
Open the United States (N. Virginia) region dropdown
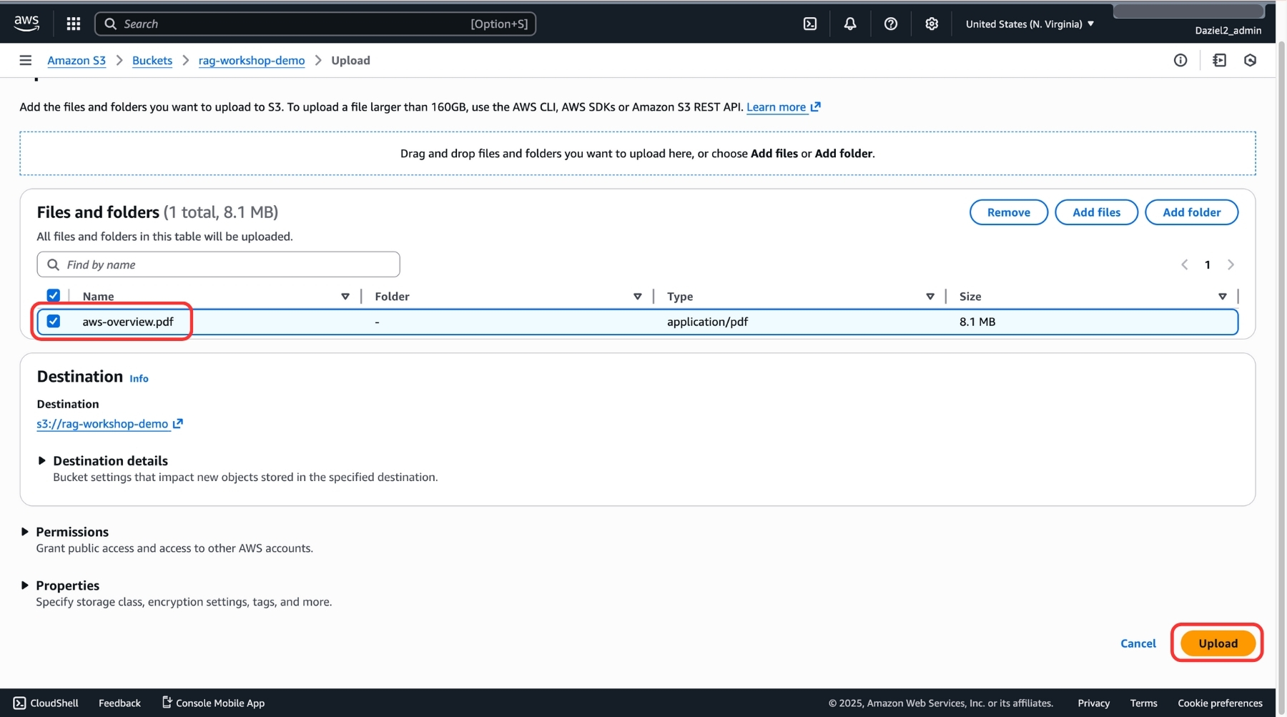1029,24
